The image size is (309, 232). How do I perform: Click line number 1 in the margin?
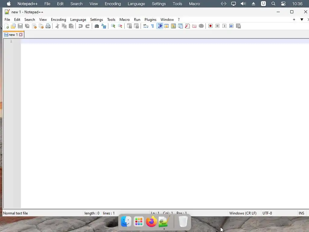(11, 41)
